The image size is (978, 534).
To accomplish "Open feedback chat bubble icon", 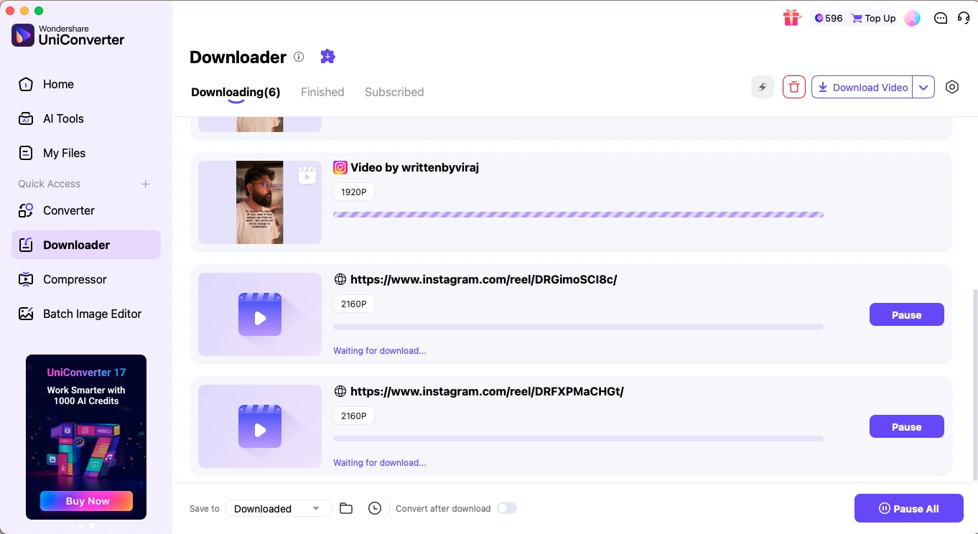I will [941, 17].
